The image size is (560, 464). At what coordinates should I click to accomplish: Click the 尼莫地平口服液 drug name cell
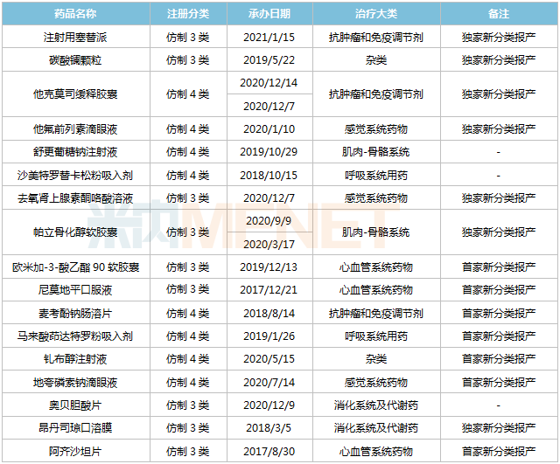[74, 289]
